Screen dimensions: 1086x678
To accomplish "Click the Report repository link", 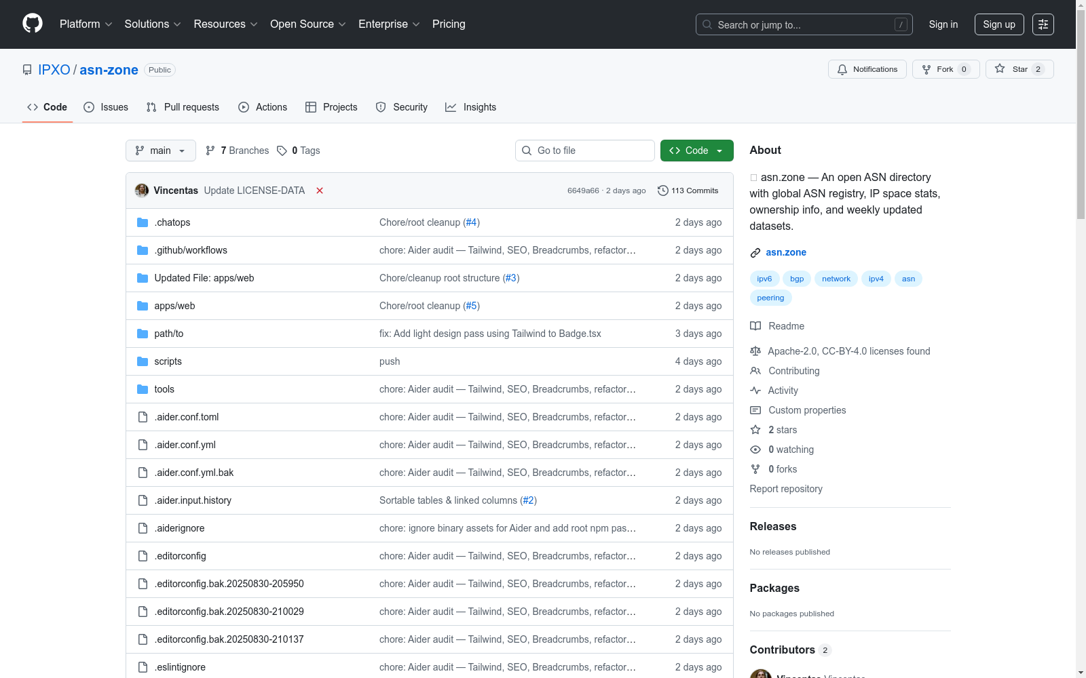I will click(786, 489).
